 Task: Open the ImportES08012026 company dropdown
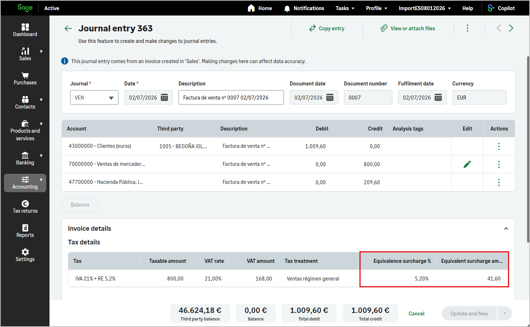(425, 8)
